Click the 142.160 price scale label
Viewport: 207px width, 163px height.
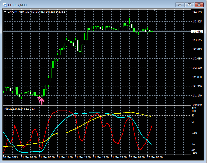pyautogui.click(x=197, y=68)
